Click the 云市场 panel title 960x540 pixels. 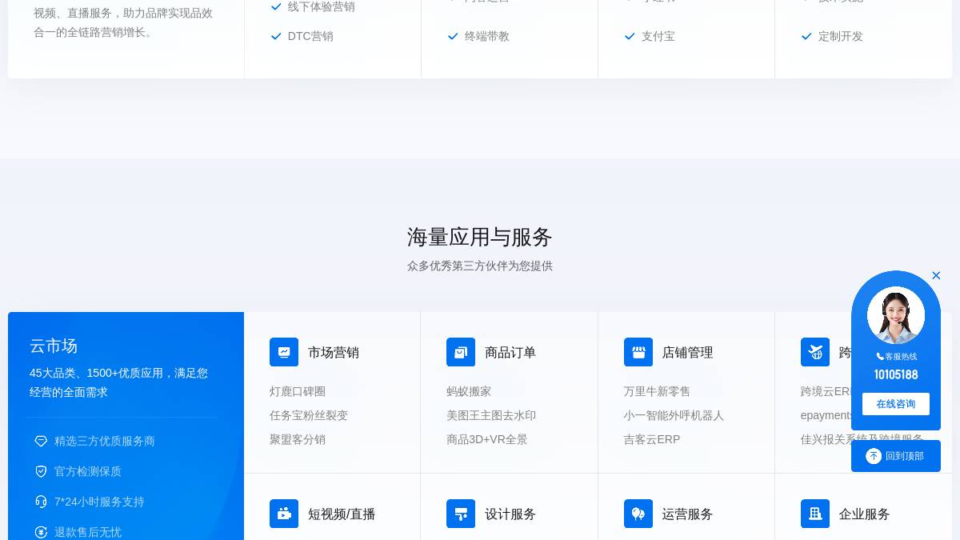(x=54, y=346)
